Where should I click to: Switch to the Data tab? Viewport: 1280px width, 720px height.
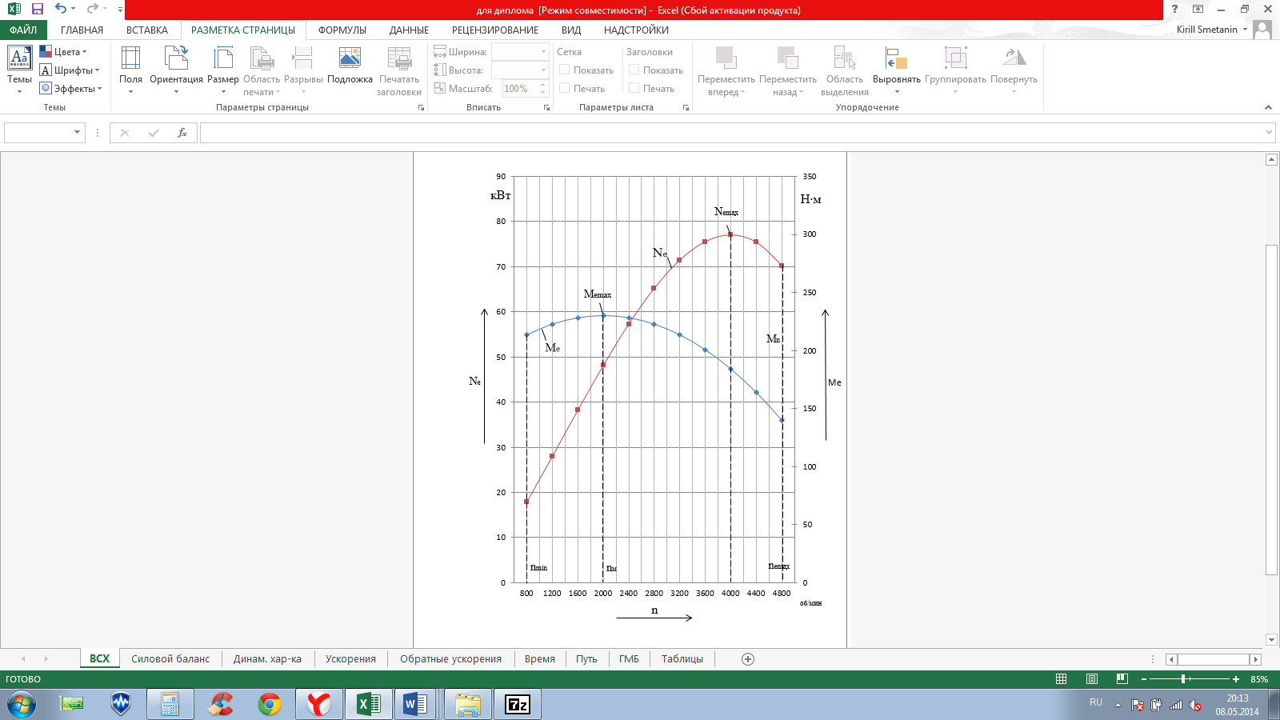pyautogui.click(x=409, y=30)
